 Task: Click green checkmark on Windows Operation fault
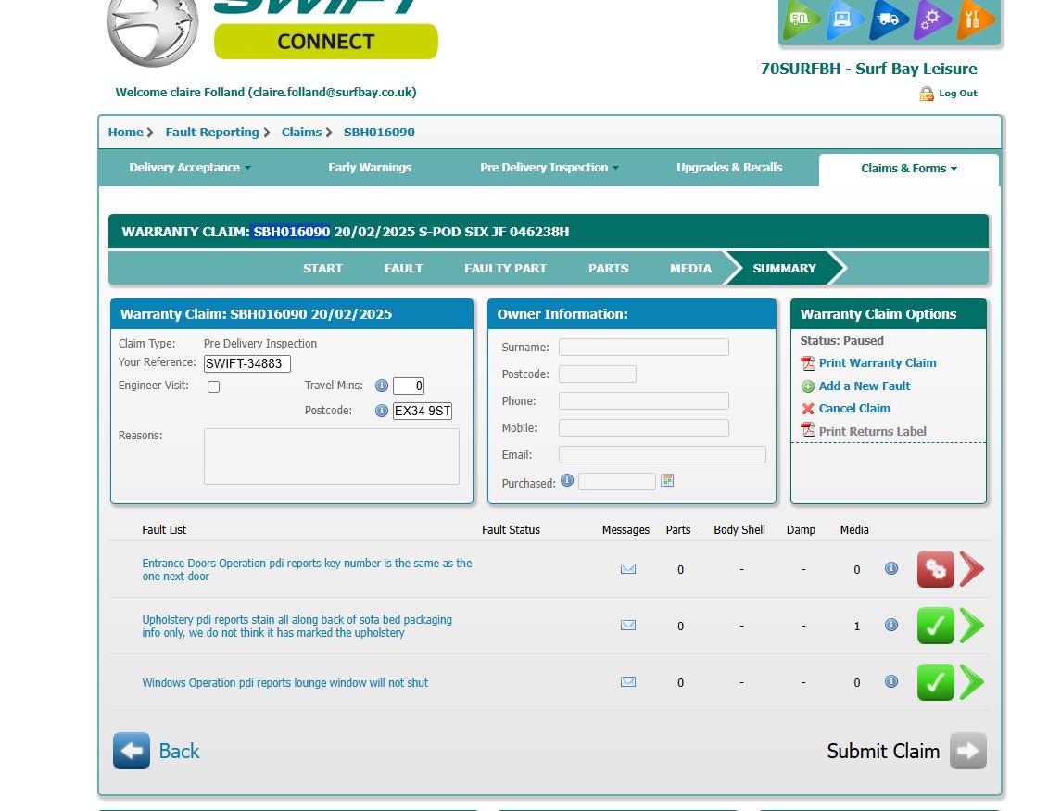click(x=935, y=682)
